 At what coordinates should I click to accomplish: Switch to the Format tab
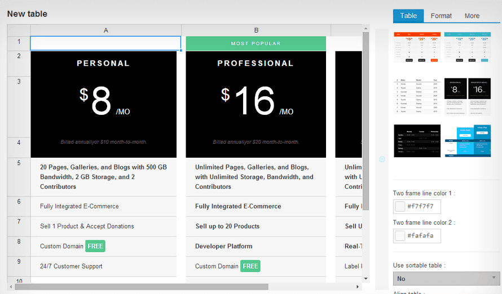click(441, 16)
